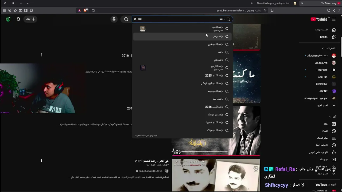Select the suggestion راشد الماجد جديد
This screenshot has width=342, height=192.
183,91
